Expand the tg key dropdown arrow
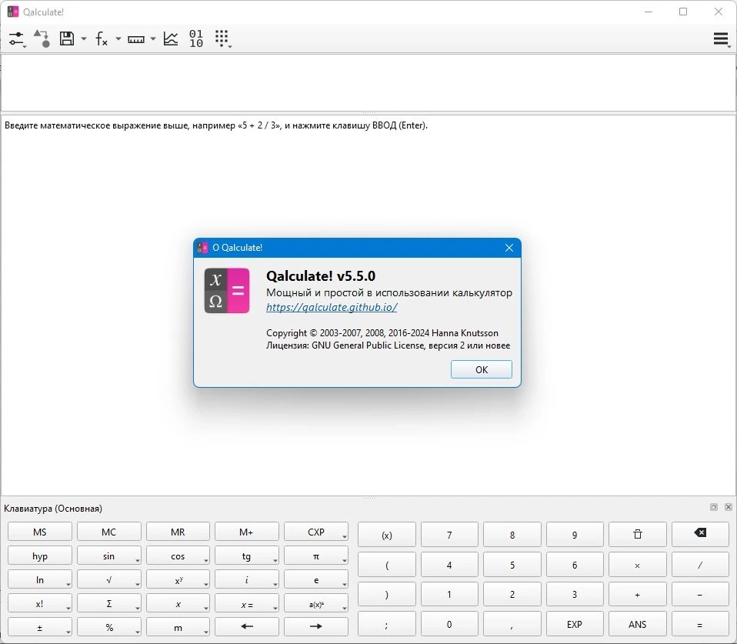The height and width of the screenshot is (644, 737). point(275,560)
